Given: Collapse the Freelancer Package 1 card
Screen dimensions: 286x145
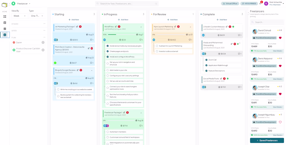Looking at the screenshot, I should [x=141, y=113].
